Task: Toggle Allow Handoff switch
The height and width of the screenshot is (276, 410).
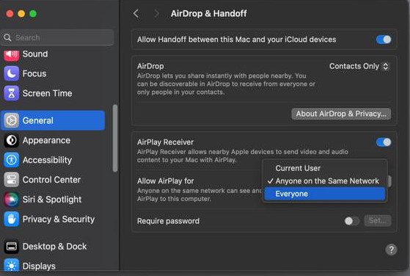Action: click(x=384, y=40)
